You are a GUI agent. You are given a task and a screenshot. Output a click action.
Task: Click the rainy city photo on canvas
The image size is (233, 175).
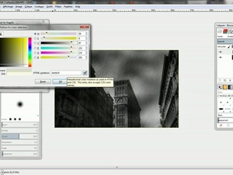pos(116,89)
